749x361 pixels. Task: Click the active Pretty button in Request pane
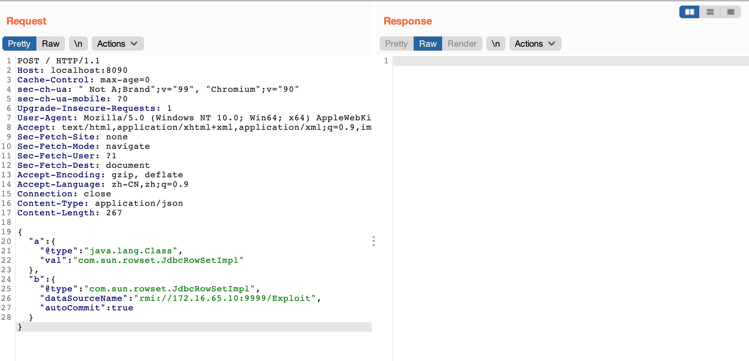pos(19,44)
